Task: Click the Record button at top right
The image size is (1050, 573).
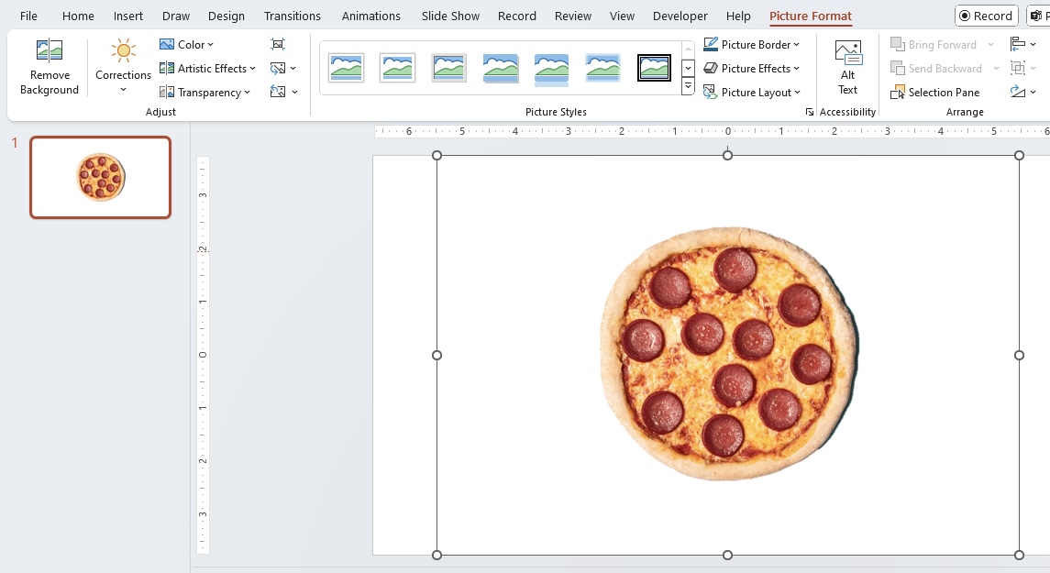Action: (x=987, y=16)
